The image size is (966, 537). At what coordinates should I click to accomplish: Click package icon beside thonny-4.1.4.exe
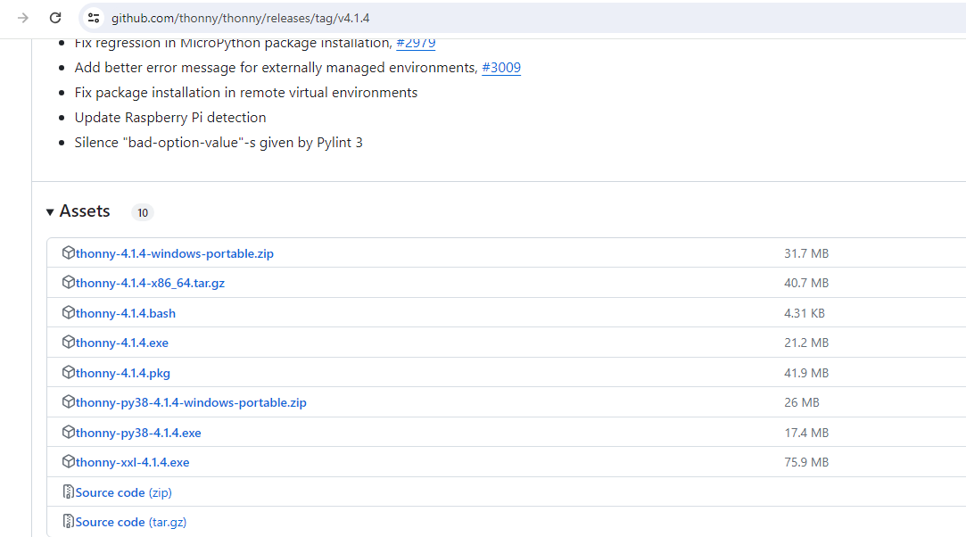(x=69, y=343)
